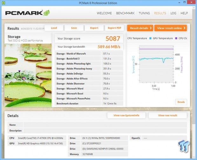Select the Results tab
Viewport: 197px width, 160px height.
pyautogui.click(x=160, y=13)
